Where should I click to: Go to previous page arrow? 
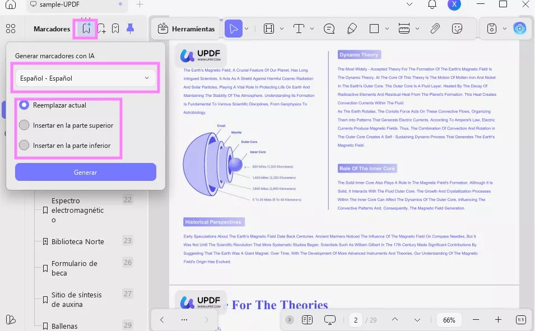tap(395, 319)
